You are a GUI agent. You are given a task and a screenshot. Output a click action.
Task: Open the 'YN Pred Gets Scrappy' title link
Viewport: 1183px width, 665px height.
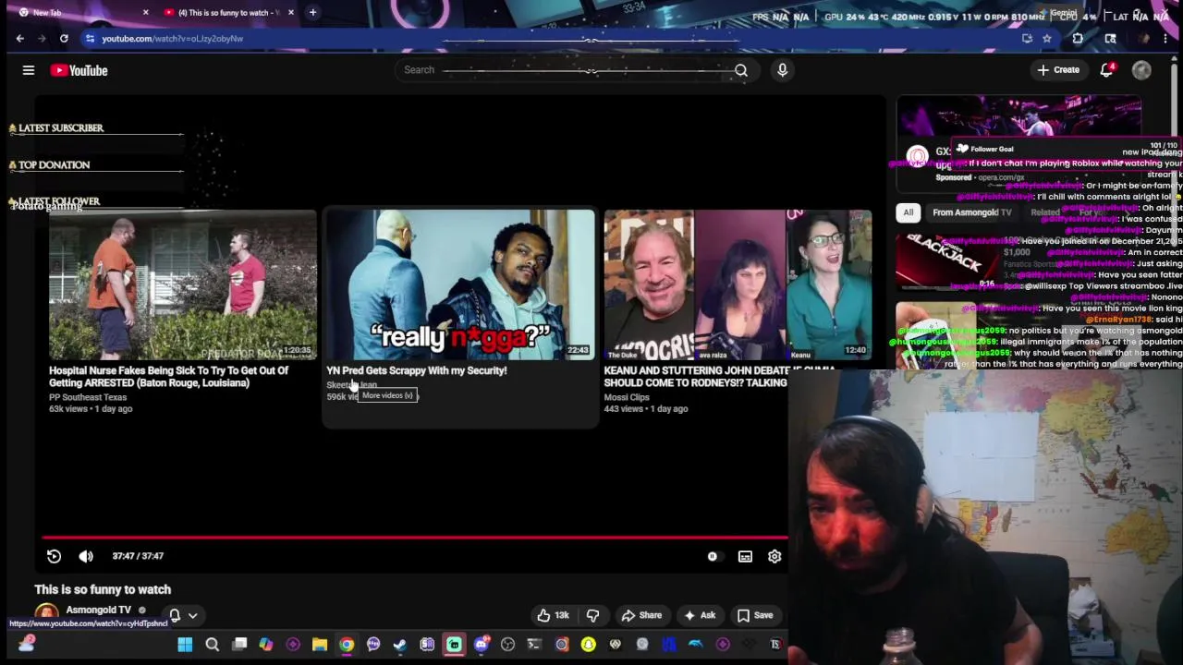pos(417,370)
